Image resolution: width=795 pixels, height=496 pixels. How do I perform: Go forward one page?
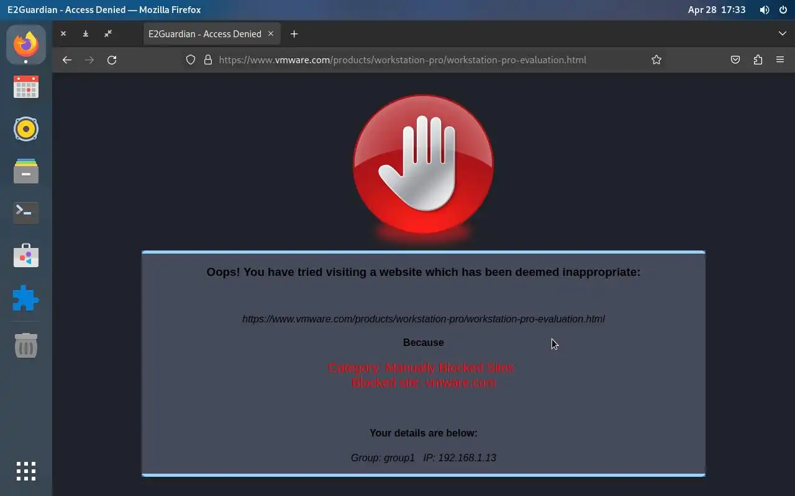pyautogui.click(x=89, y=60)
